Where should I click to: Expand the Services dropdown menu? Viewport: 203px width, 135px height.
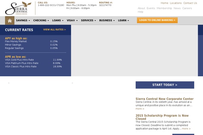[88, 20]
